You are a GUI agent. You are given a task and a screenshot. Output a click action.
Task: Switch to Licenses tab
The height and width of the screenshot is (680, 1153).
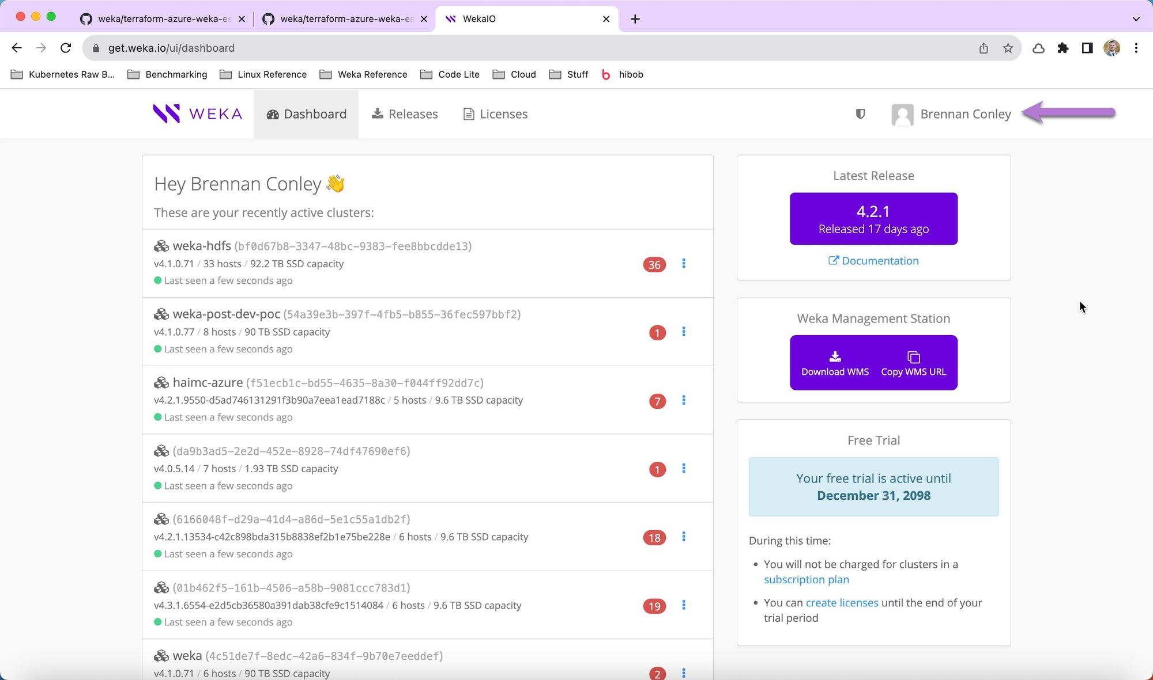(496, 114)
